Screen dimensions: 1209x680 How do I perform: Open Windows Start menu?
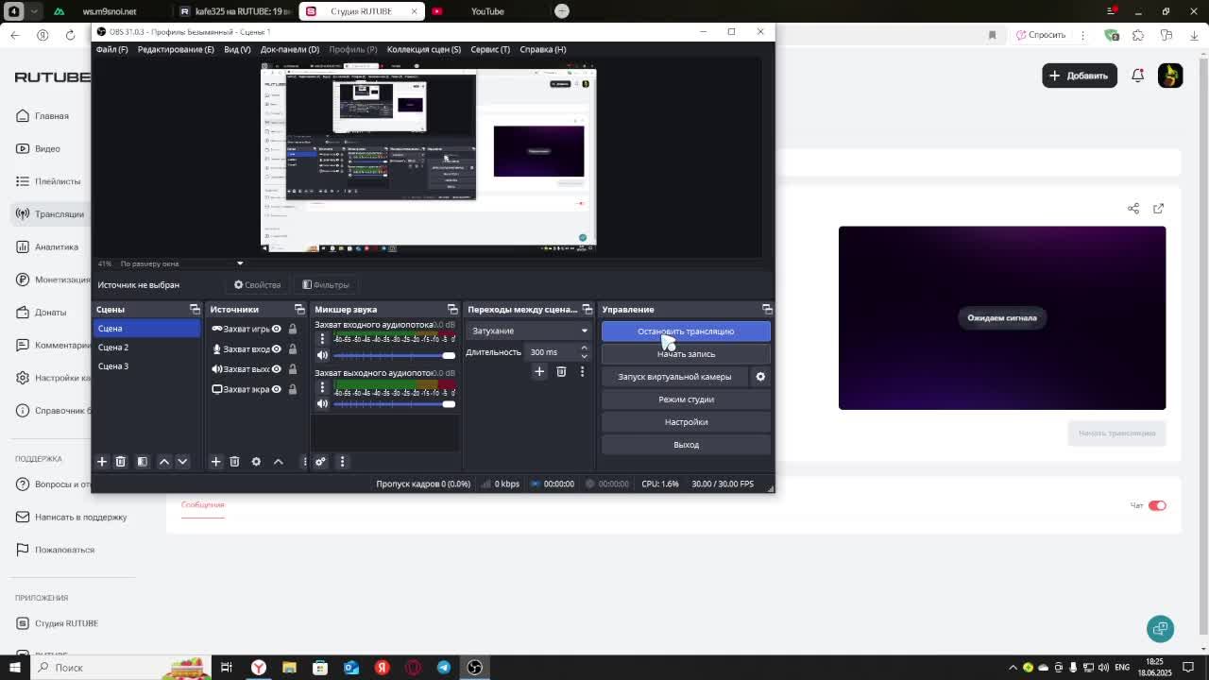[14, 668]
